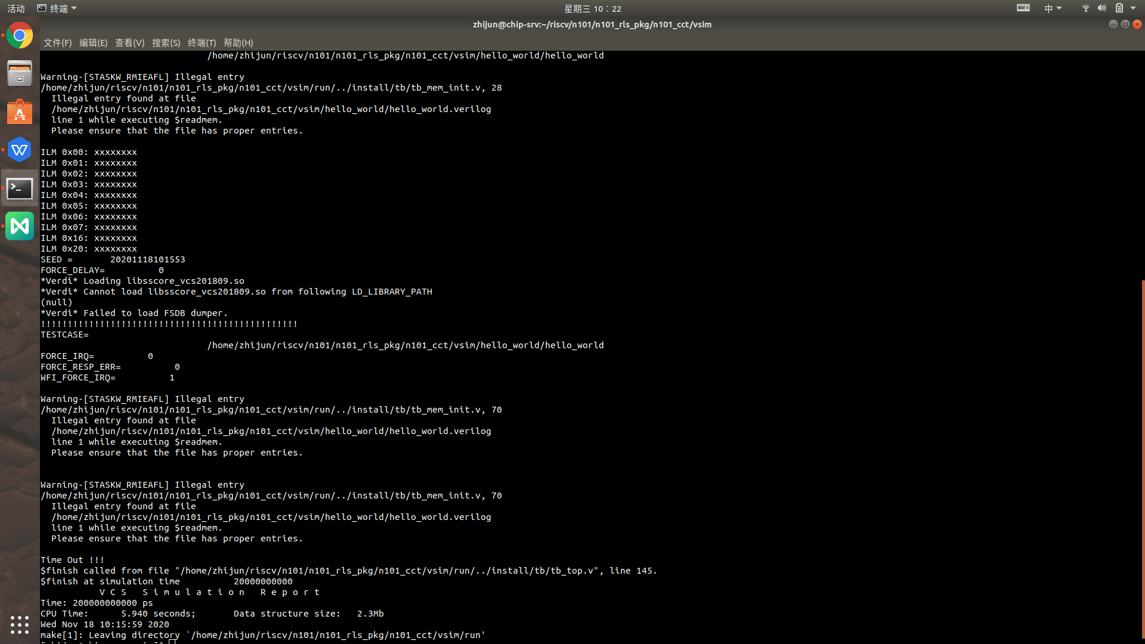Click 'ILM 0x16: xxxxxxxx' line
Image resolution: width=1145 pixels, height=644 pixels.
(x=89, y=238)
